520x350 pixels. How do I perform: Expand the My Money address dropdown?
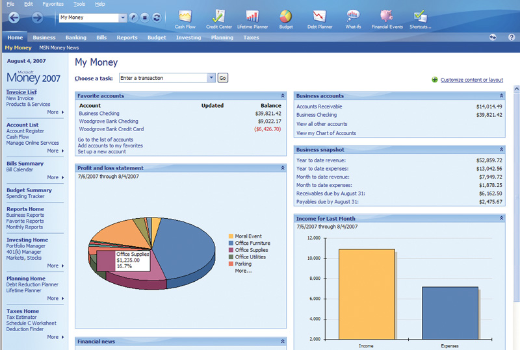pos(122,18)
